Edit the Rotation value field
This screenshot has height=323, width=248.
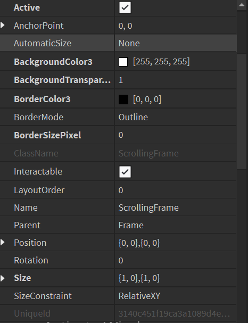176,260
